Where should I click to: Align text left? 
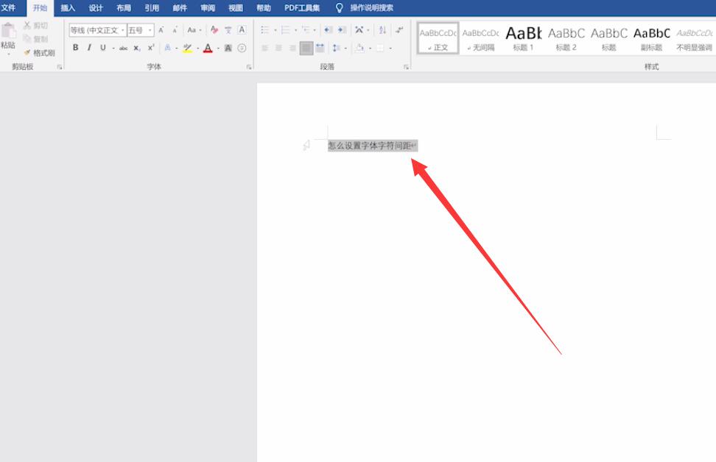pos(264,48)
